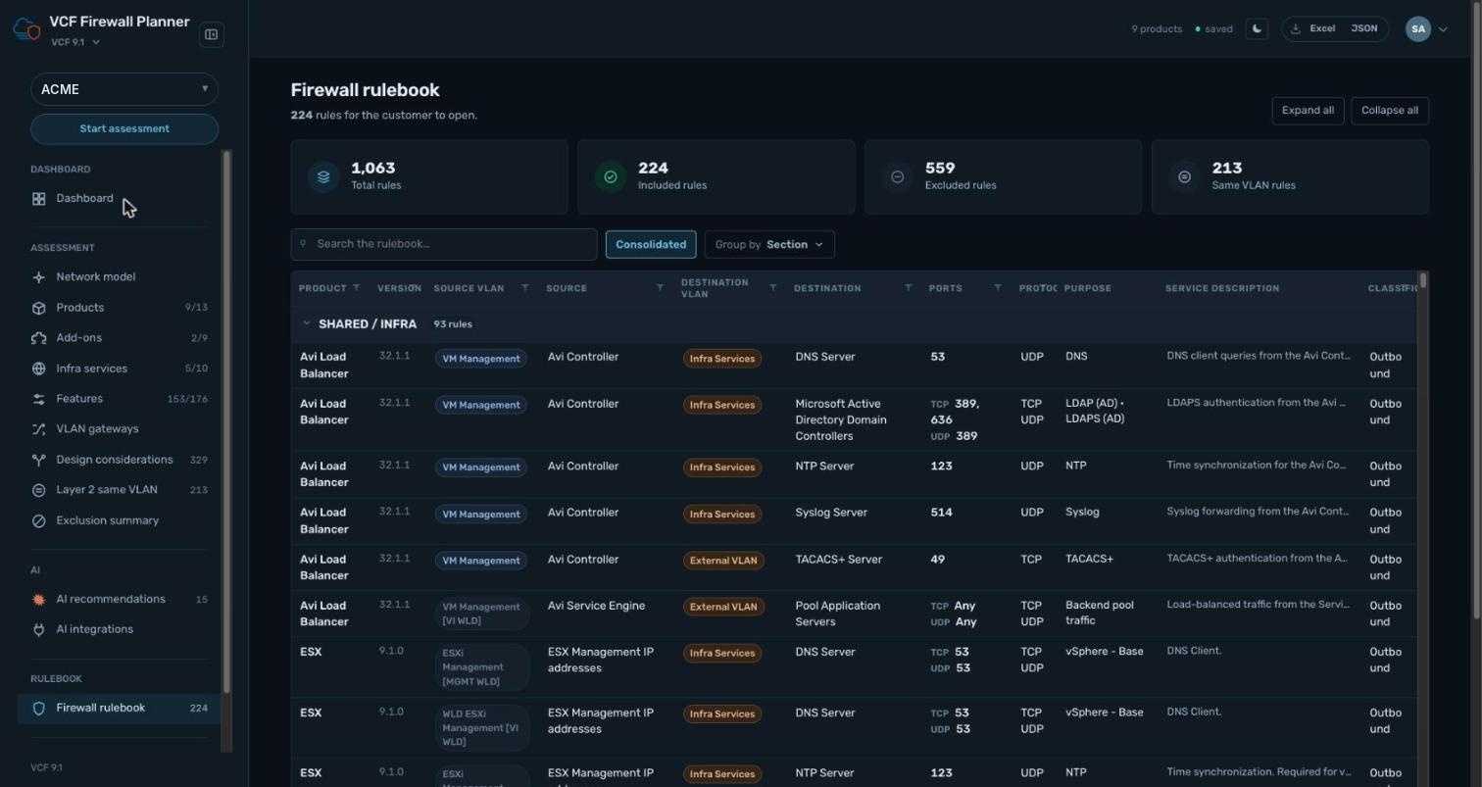Click the Infra services globe icon
This screenshot has height=787, width=1482.
click(x=39, y=369)
